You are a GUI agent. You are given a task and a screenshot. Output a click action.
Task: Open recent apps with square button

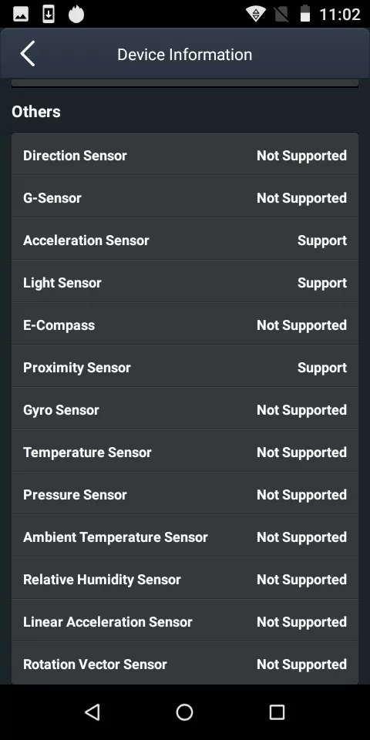click(277, 711)
